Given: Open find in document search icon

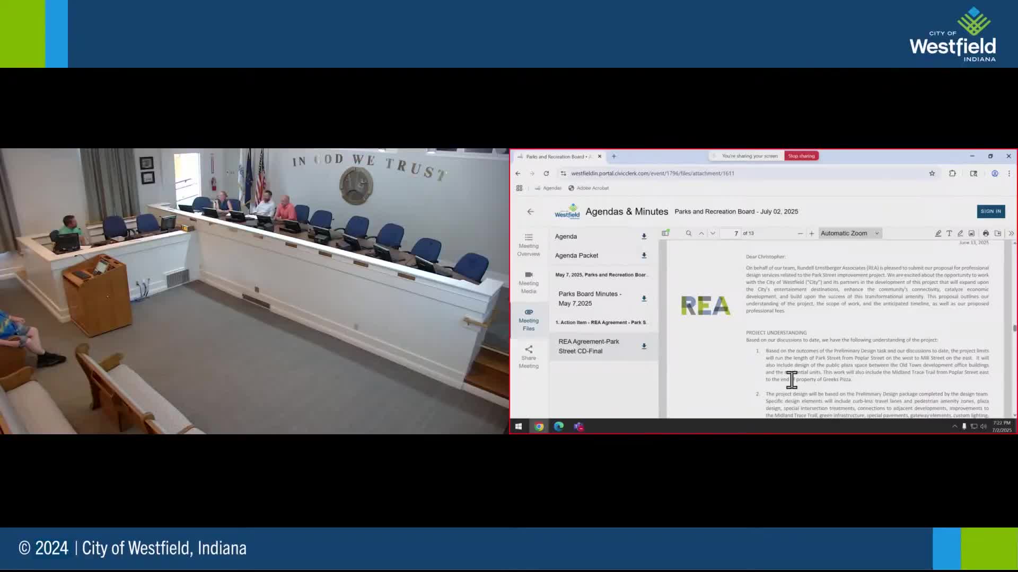Looking at the screenshot, I should (689, 233).
